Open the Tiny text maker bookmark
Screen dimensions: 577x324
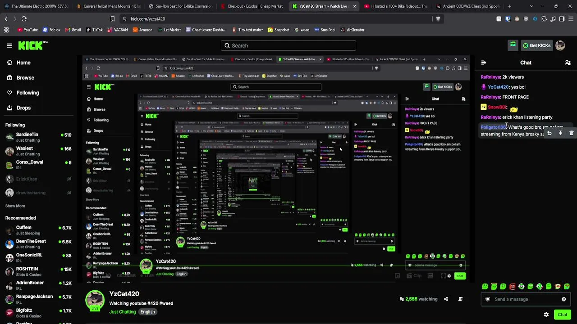(x=247, y=30)
